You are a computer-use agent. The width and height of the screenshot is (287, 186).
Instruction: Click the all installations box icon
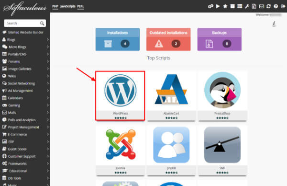coord(232,6)
